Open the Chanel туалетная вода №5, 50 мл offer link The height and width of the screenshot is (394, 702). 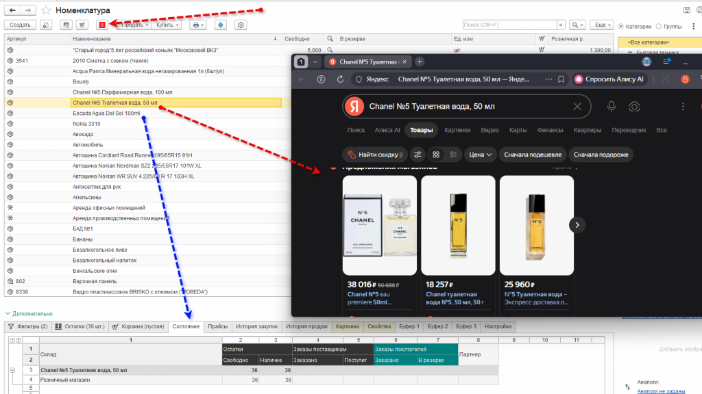pyautogui.click(x=455, y=298)
